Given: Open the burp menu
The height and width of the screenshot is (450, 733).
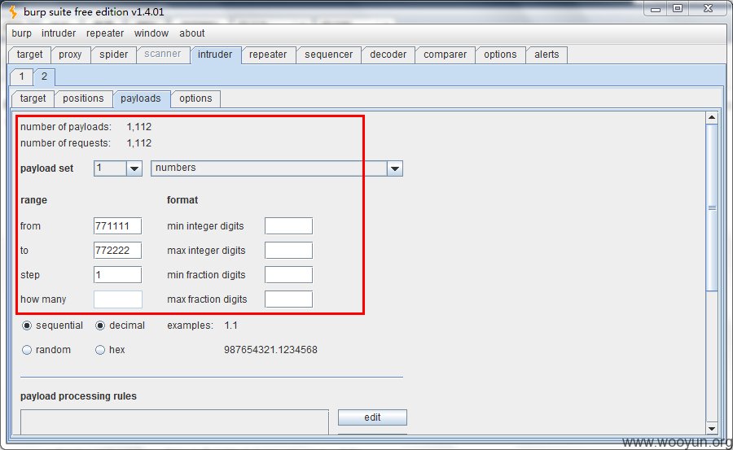Looking at the screenshot, I should tap(21, 33).
